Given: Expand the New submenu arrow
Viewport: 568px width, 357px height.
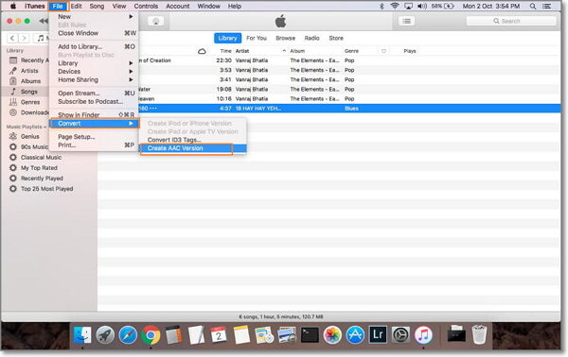Looking at the screenshot, I should click(131, 17).
